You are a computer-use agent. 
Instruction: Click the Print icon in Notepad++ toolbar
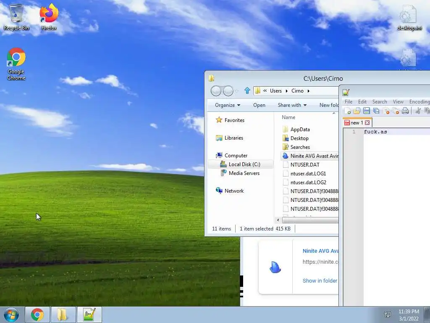point(405,111)
